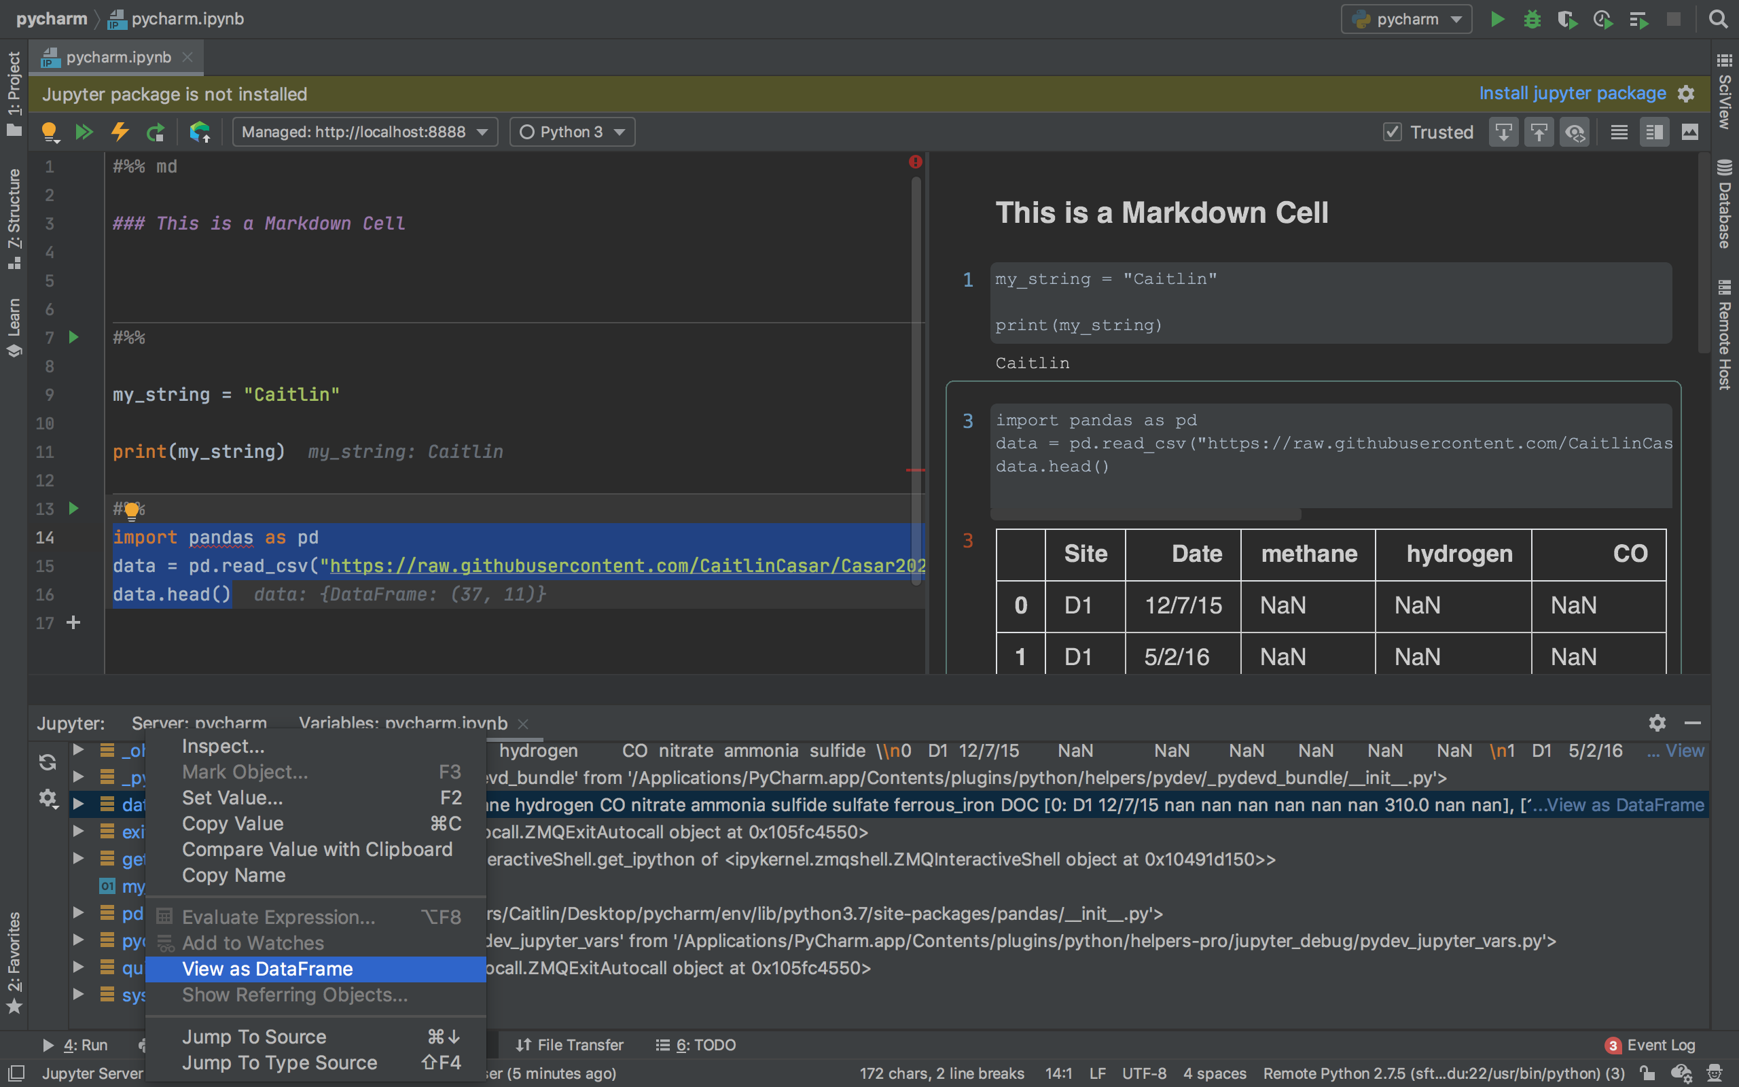The width and height of the screenshot is (1739, 1087).
Task: Open variables view settings gear icon
Action: (48, 798)
